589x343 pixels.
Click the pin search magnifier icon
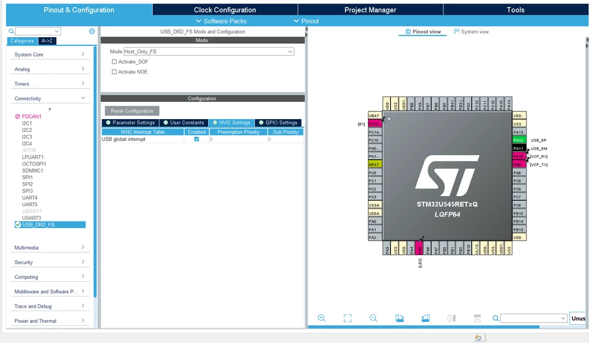[496, 318]
